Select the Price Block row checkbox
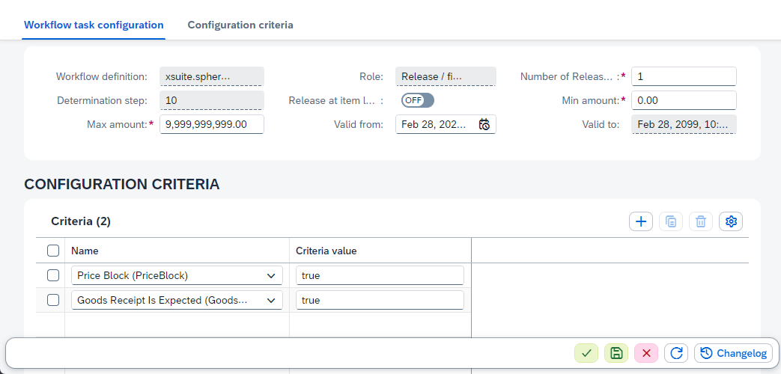Viewport: 781px width, 374px height. click(x=53, y=275)
